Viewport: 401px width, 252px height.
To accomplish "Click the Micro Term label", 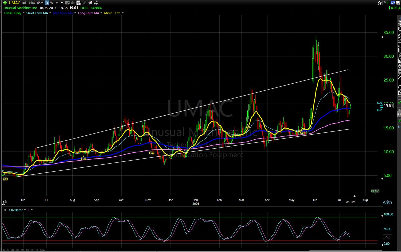I will tap(112, 13).
